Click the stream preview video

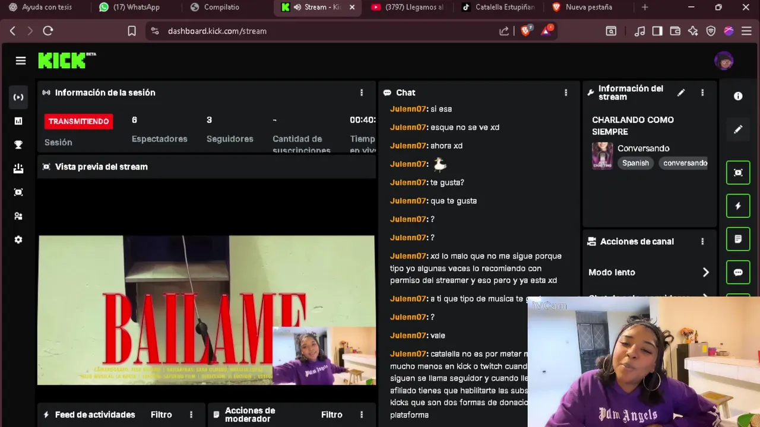click(x=207, y=310)
